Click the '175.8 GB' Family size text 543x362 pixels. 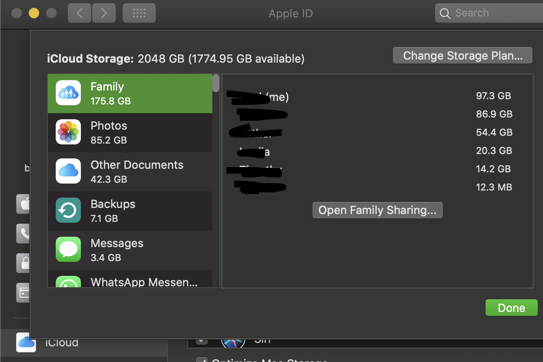point(111,101)
